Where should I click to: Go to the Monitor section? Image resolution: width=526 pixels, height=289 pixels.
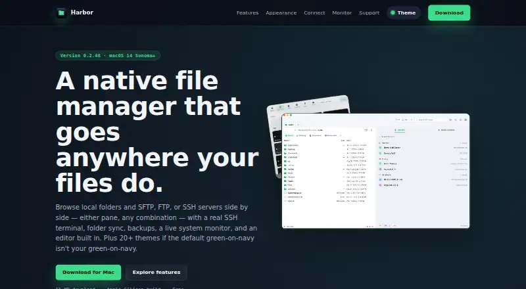coord(342,12)
